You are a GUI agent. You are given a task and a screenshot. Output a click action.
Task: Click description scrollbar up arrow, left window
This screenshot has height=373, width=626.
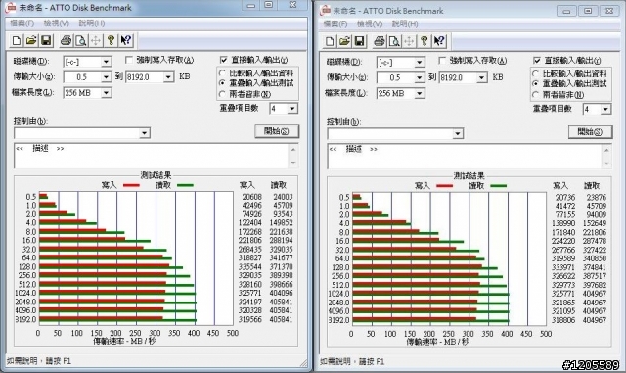click(293, 149)
